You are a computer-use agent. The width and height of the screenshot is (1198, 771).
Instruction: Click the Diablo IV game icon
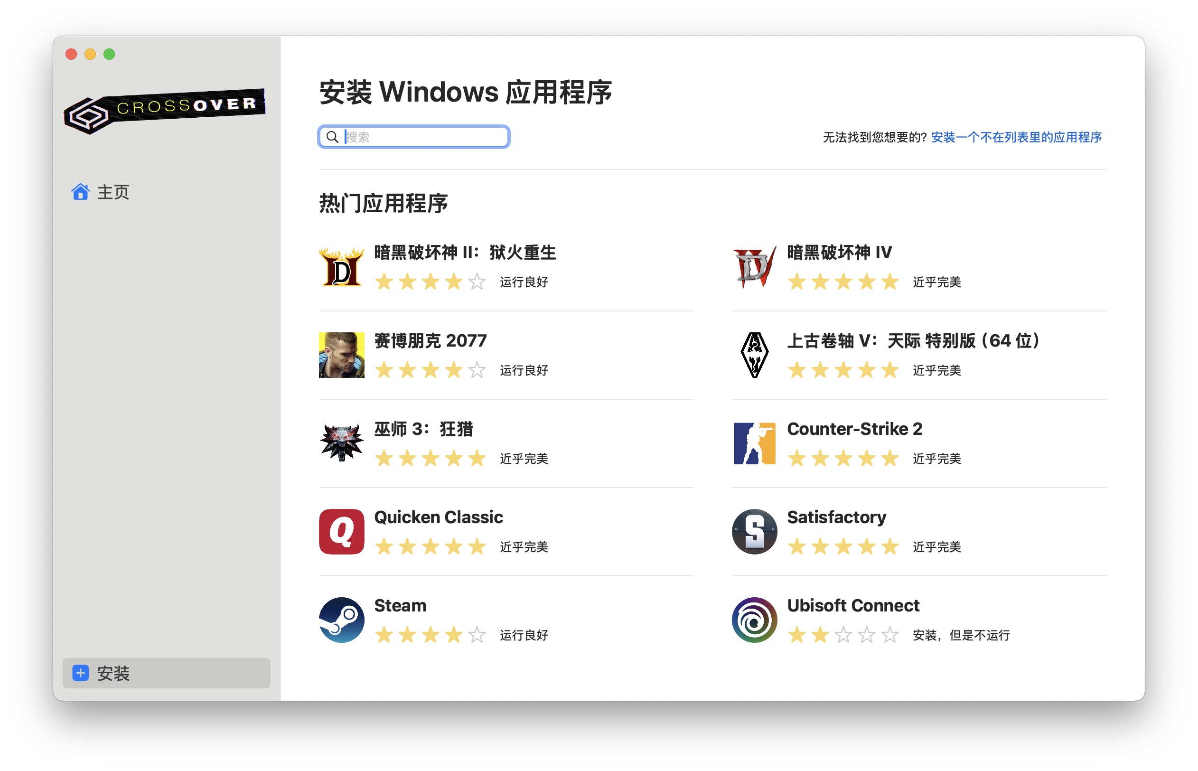pyautogui.click(x=754, y=267)
